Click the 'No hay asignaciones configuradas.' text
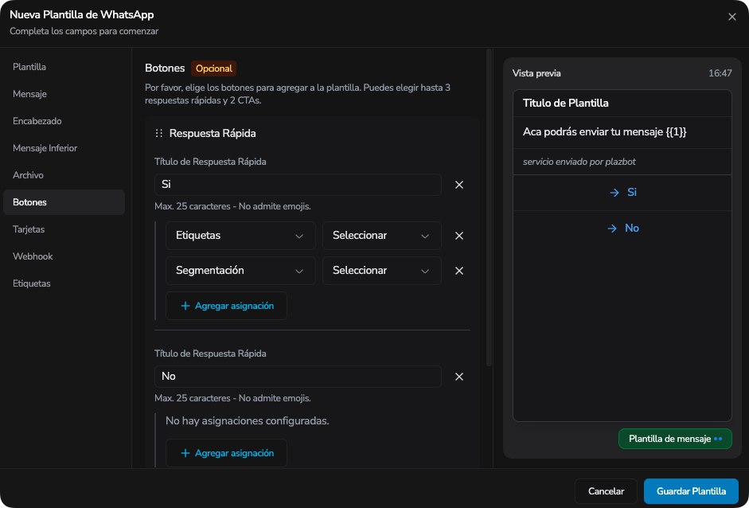749x508 pixels. (x=247, y=421)
